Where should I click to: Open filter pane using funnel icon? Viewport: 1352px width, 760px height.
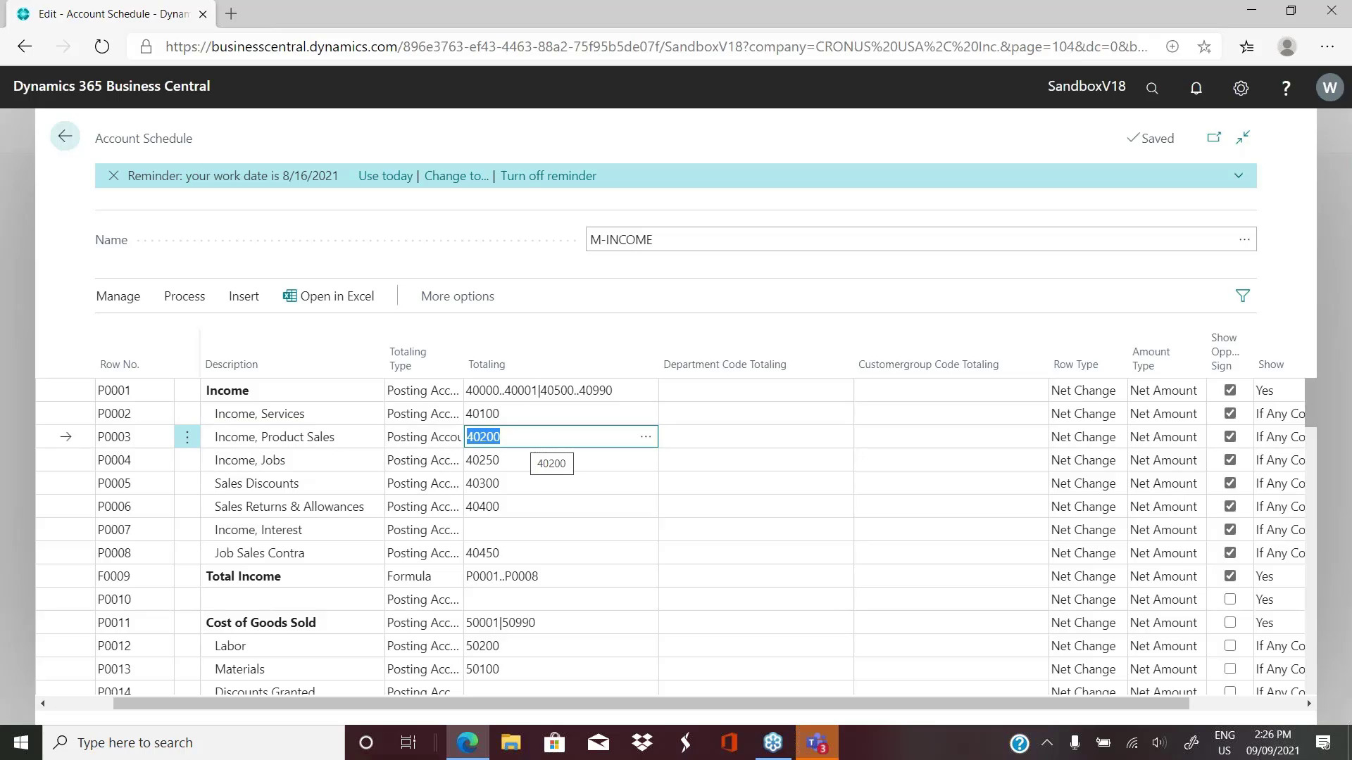pyautogui.click(x=1243, y=296)
